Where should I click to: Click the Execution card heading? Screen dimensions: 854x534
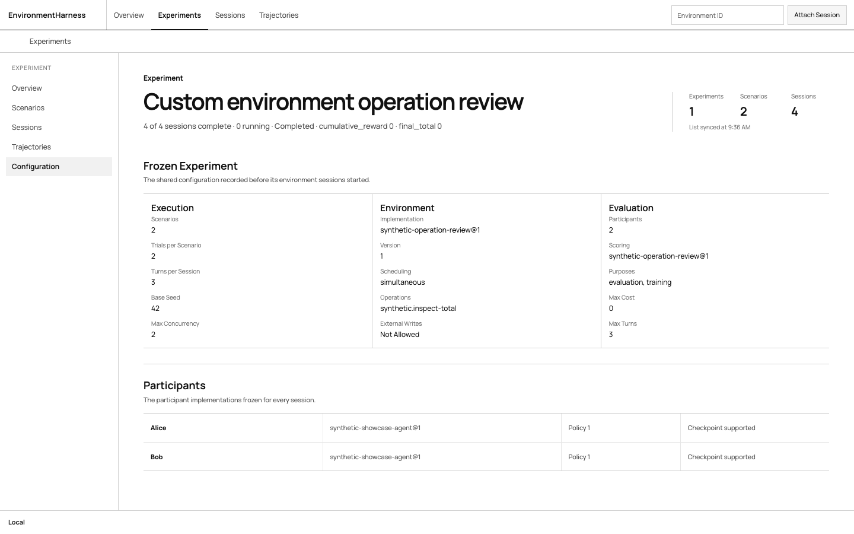point(173,208)
